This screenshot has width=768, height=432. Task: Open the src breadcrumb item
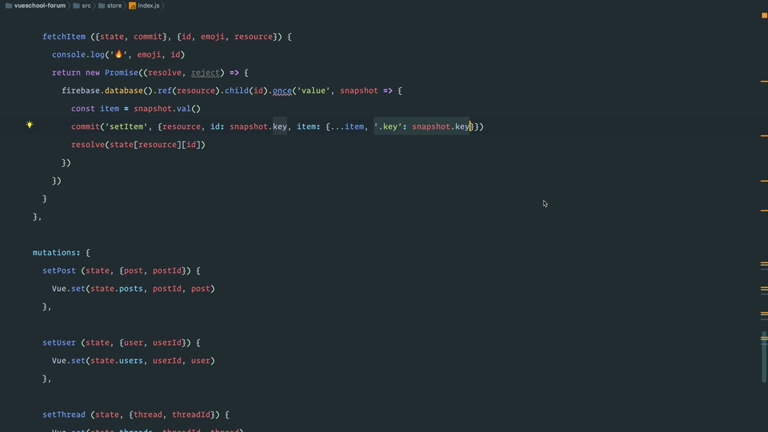(86, 5)
